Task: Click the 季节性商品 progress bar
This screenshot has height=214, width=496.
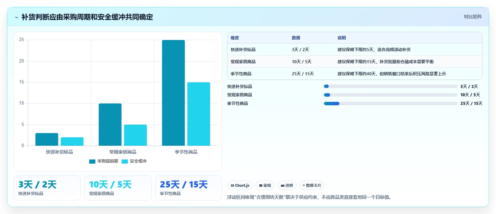Action: [391, 104]
